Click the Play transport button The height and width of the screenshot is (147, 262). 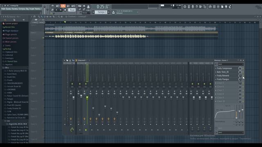pos(56,10)
